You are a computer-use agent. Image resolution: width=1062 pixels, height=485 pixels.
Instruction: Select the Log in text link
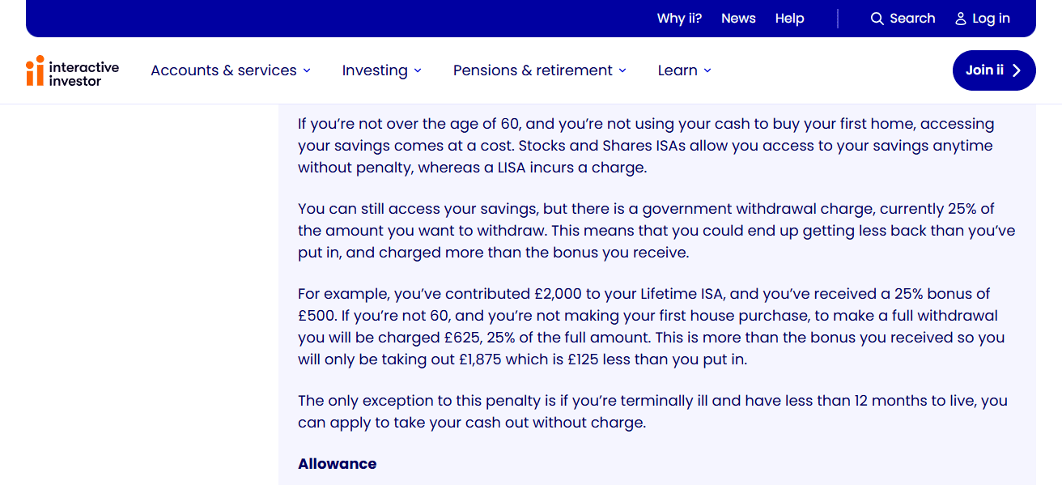pyautogui.click(x=991, y=19)
